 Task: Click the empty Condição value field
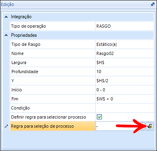[125, 108]
